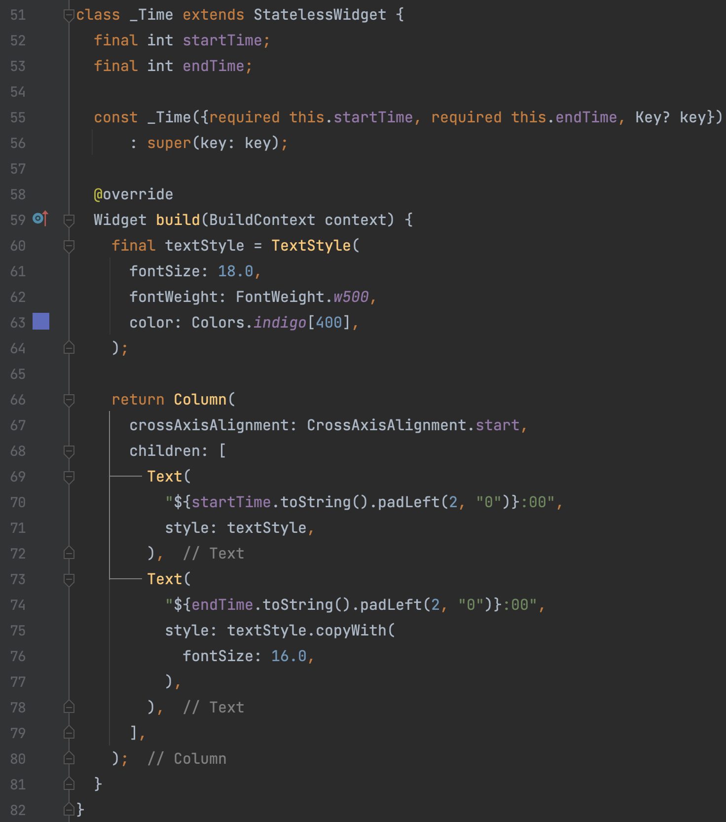
Task: Click '// Text' hint on line 78
Action: pyautogui.click(x=214, y=708)
